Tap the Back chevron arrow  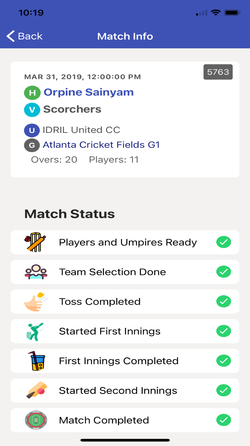10,36
